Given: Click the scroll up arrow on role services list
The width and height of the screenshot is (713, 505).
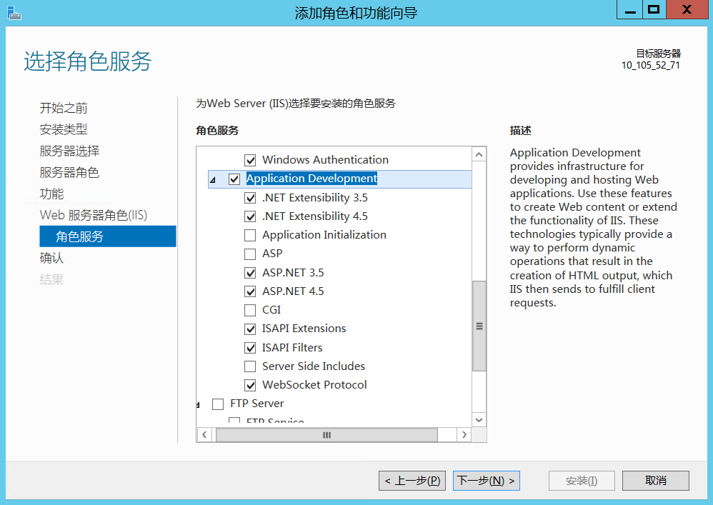Looking at the screenshot, I should (x=479, y=153).
